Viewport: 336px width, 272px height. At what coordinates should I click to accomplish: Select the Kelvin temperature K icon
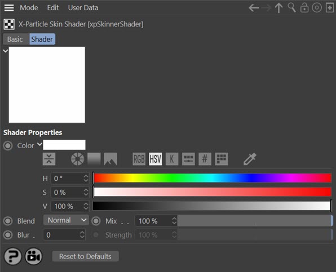click(172, 159)
